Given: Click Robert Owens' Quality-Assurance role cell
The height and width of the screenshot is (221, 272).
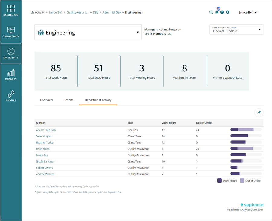Looking at the screenshot, I should coord(138,168).
